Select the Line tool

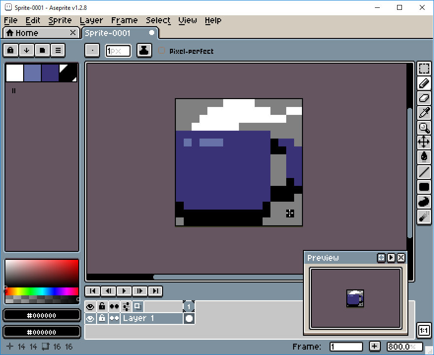424,172
